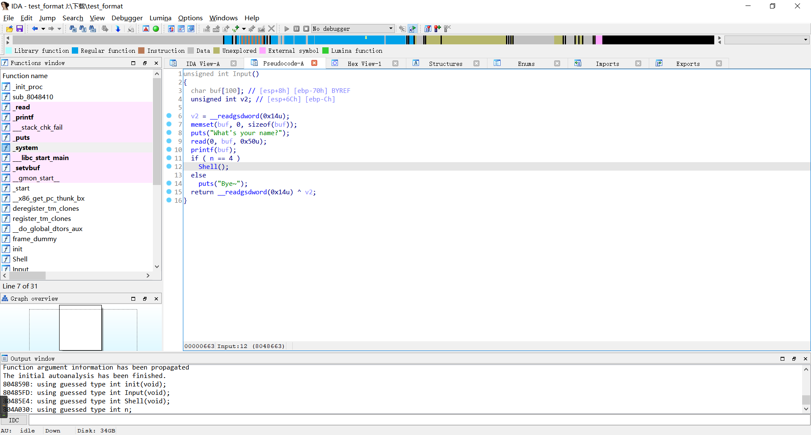This screenshot has height=435, width=811.
Task: Click the Jump back arrow icon
Action: point(35,29)
